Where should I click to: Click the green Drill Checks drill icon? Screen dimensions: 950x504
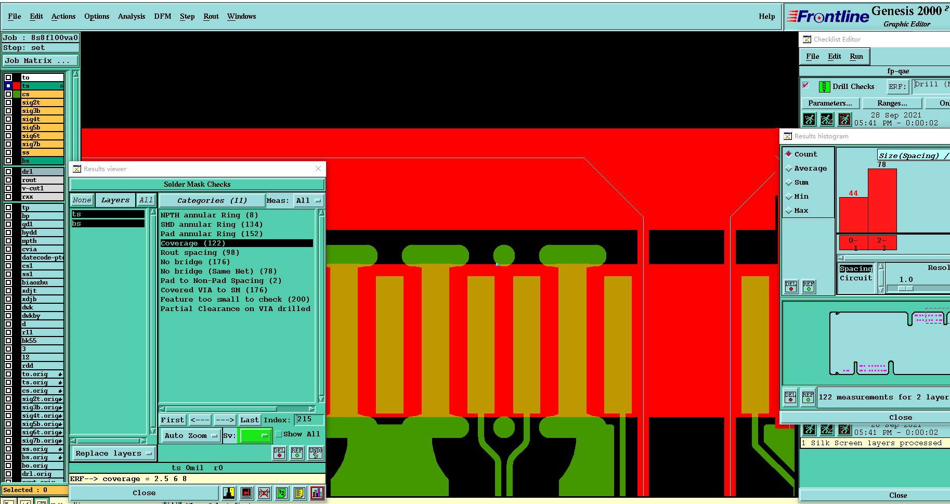[x=824, y=87]
